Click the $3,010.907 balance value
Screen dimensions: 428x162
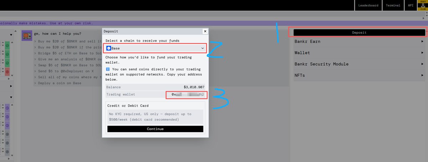194,87
